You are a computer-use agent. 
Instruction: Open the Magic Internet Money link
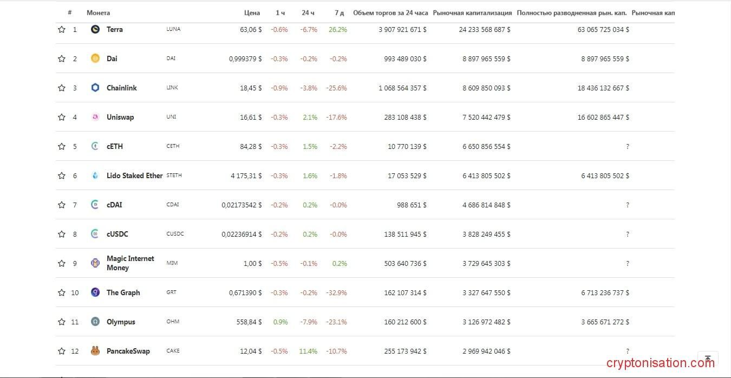click(130, 263)
